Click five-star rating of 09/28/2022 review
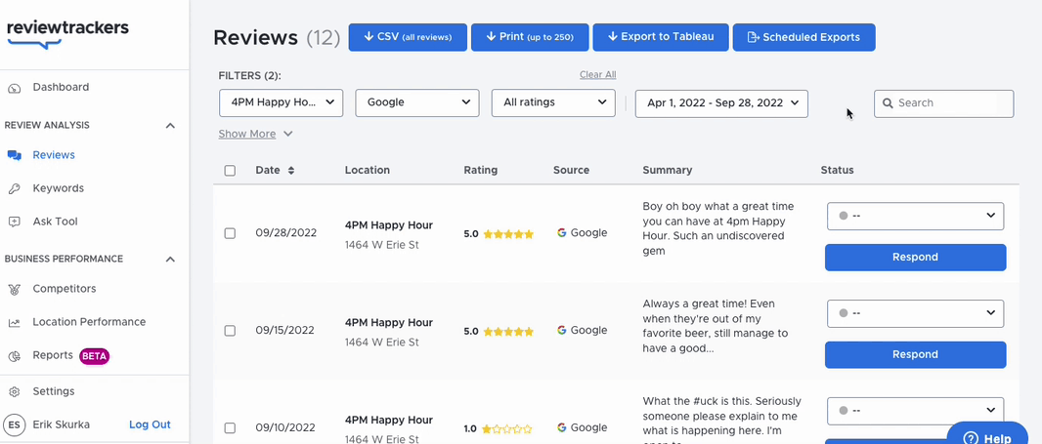1042x444 pixels. click(x=507, y=233)
